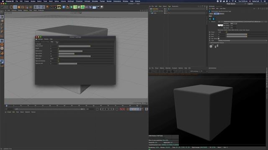This screenshot has width=268, height=150.
Task: Add a Cube primitive from toolbar
Action: coord(64,7)
